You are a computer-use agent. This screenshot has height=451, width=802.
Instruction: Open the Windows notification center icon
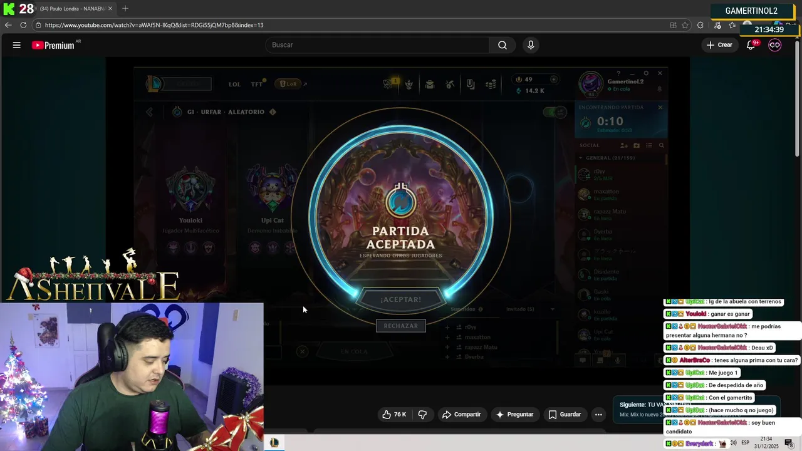(789, 443)
